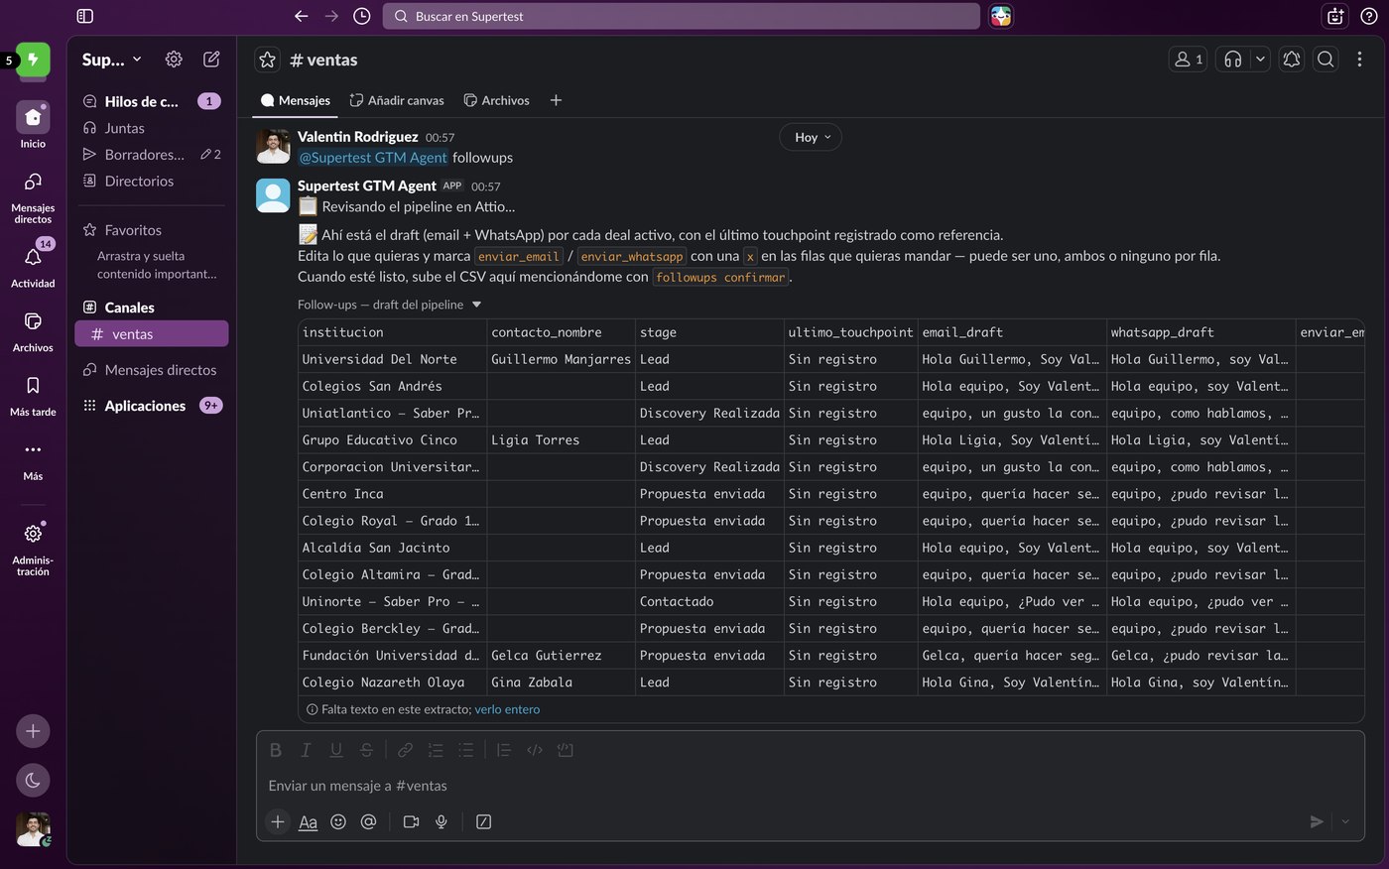1389x869 pixels.
Task: Start a huddle with headphones icon
Action: click(1233, 60)
